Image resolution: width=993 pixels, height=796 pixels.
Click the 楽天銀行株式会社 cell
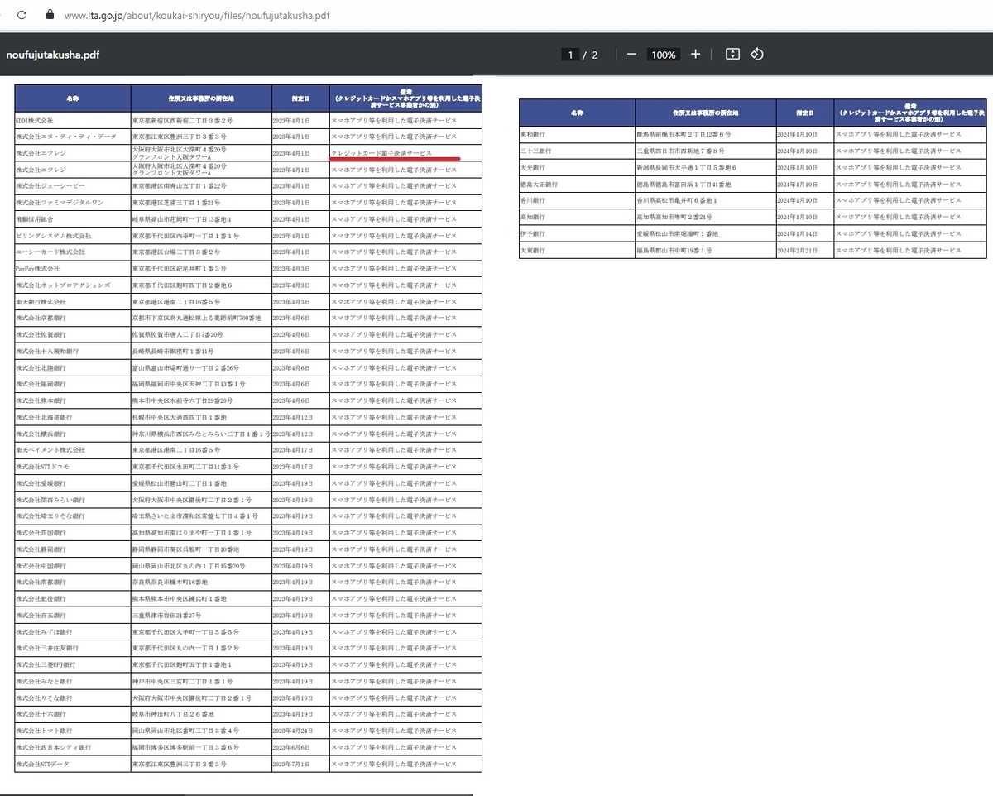tap(73, 302)
